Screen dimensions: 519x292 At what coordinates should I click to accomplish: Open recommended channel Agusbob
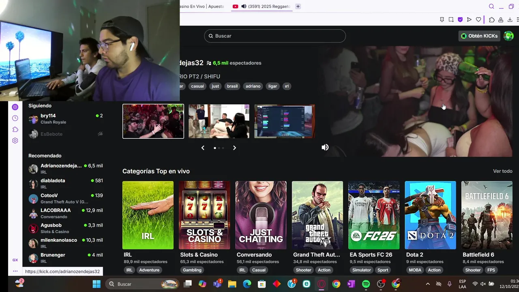[x=66, y=228]
